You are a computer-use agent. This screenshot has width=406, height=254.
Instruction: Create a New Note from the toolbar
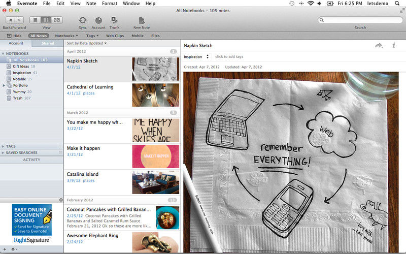click(142, 20)
